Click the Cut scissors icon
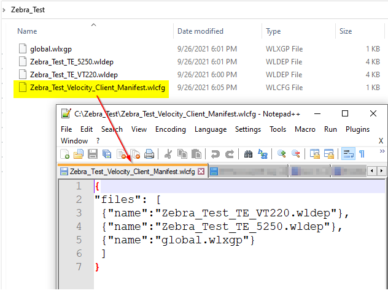Screen dimensions: 388x293 [168, 154]
